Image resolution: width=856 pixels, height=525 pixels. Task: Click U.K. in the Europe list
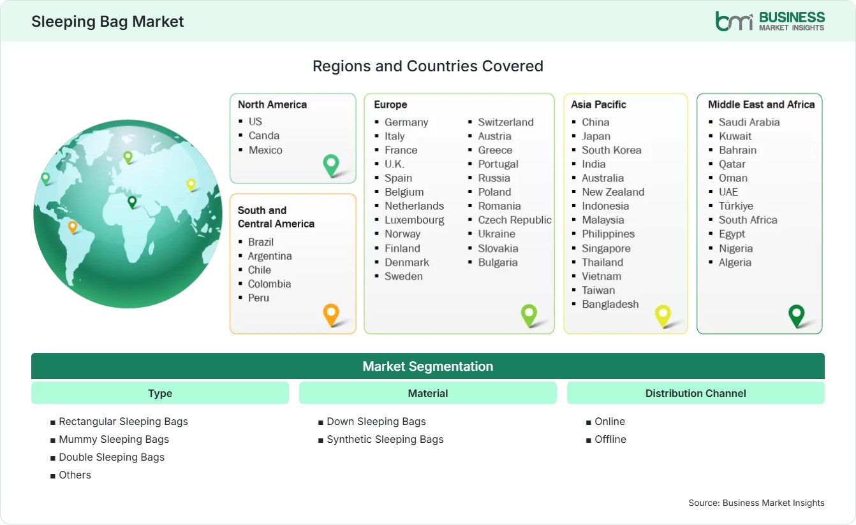pos(394,164)
